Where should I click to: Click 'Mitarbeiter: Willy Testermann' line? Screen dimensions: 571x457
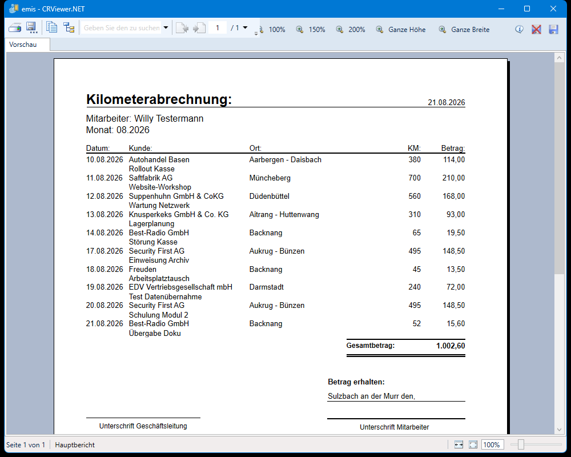click(144, 118)
